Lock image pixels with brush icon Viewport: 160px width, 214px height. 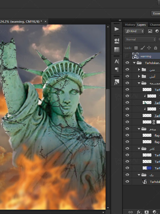click(143, 48)
